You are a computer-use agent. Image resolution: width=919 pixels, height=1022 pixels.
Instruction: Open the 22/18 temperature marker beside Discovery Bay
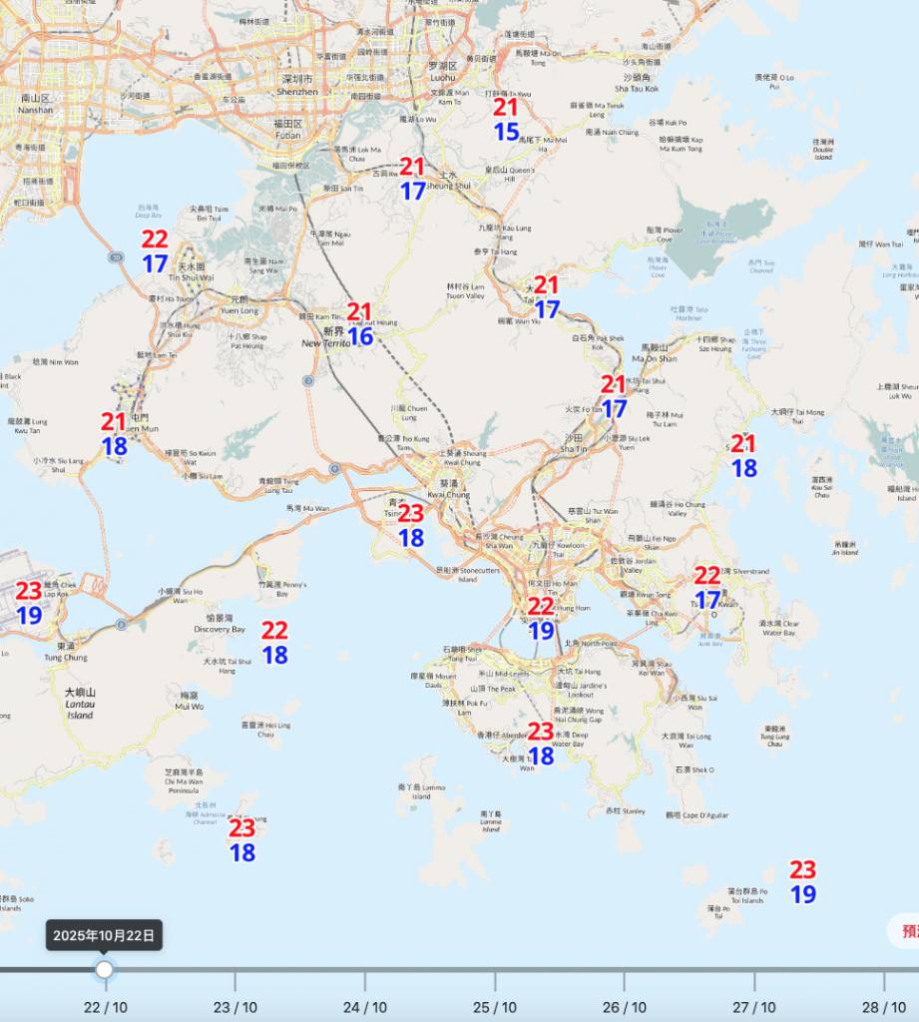coord(274,643)
